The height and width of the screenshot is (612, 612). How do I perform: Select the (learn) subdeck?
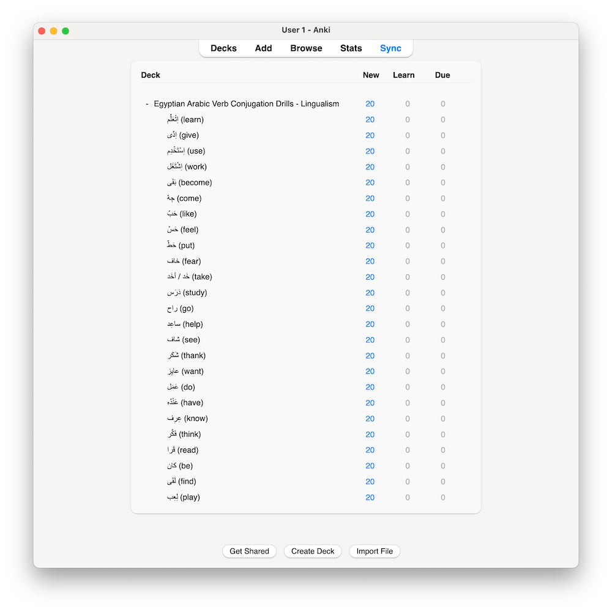(x=185, y=120)
